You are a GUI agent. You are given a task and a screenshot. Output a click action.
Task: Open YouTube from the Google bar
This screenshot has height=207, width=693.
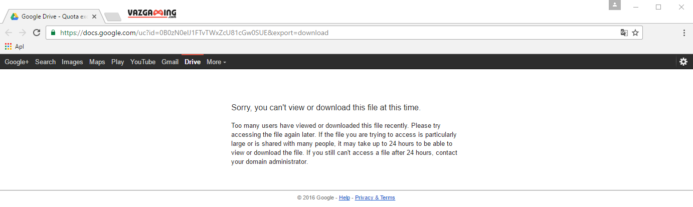[x=143, y=62]
